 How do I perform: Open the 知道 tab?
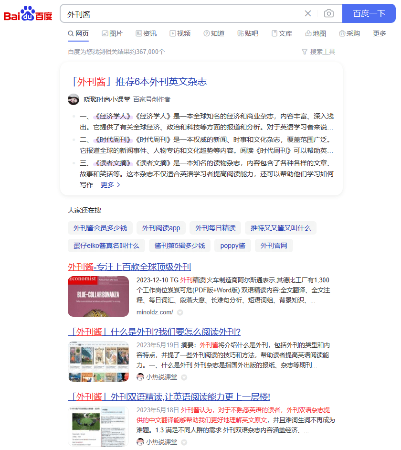click(x=214, y=33)
